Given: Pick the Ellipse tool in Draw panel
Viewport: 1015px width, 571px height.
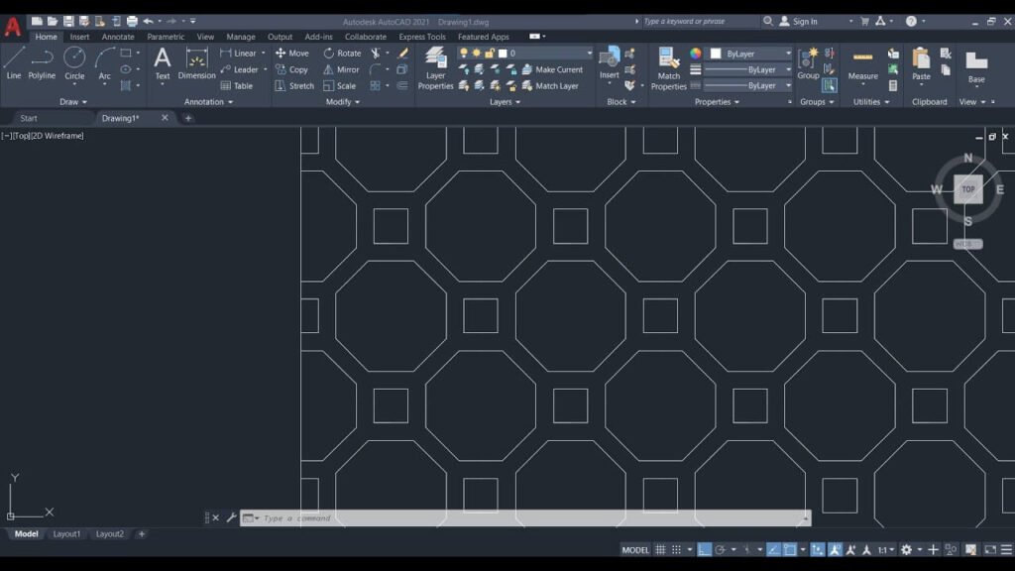Looking at the screenshot, I should [x=126, y=69].
